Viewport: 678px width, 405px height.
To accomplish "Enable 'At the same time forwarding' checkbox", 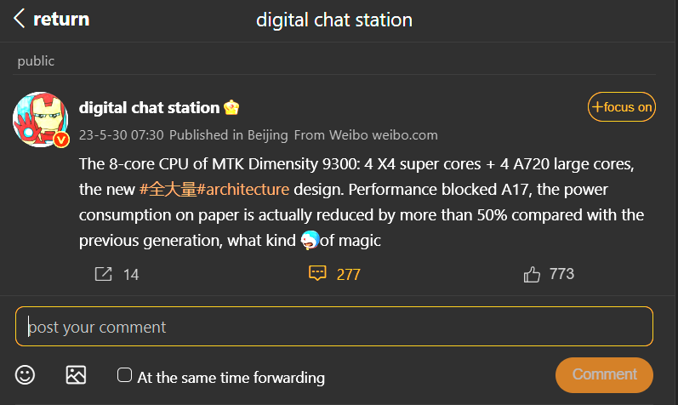I will coord(124,375).
